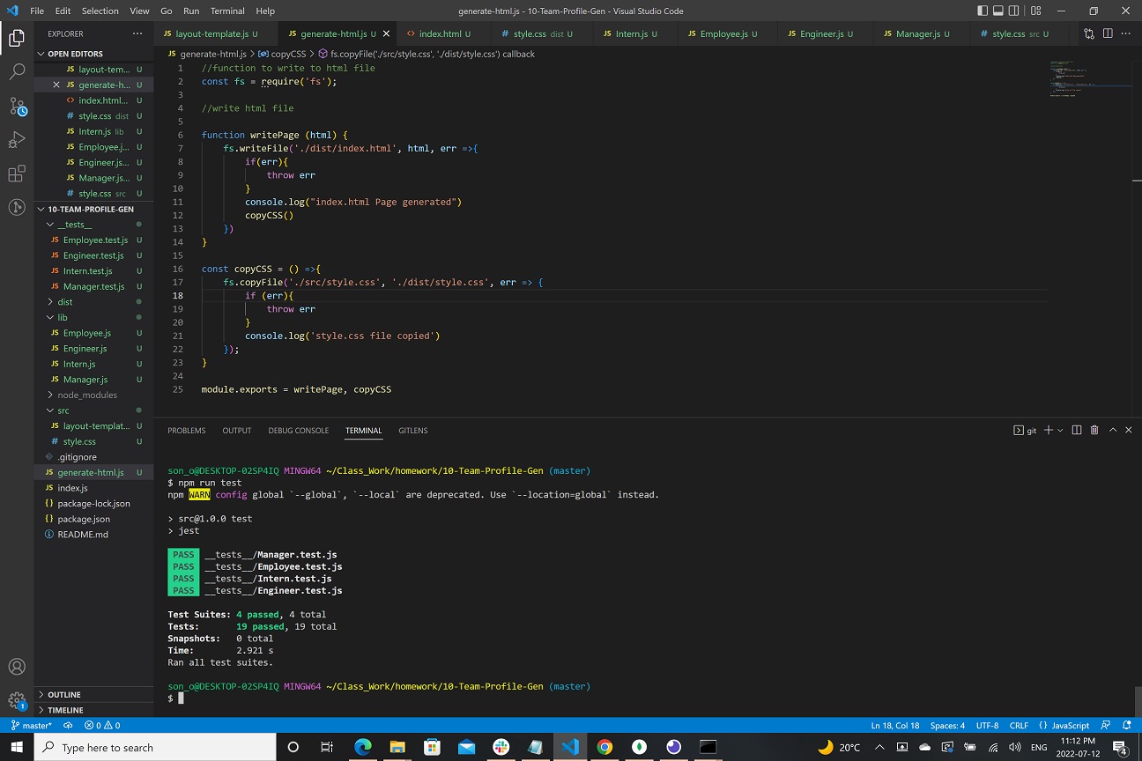Kill the active terminal with the trash icon

(1094, 430)
